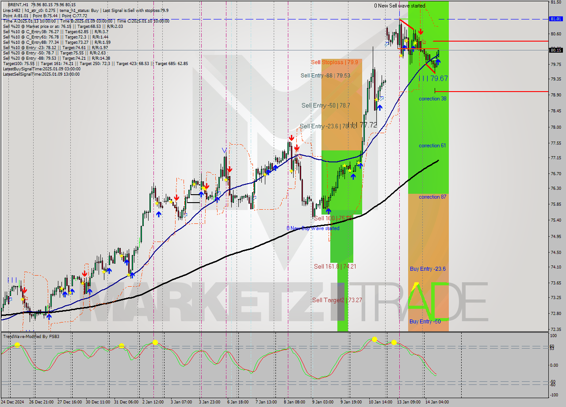
Task: Click the '2 Jan 12:00' time axis label
Action: (x=153, y=402)
